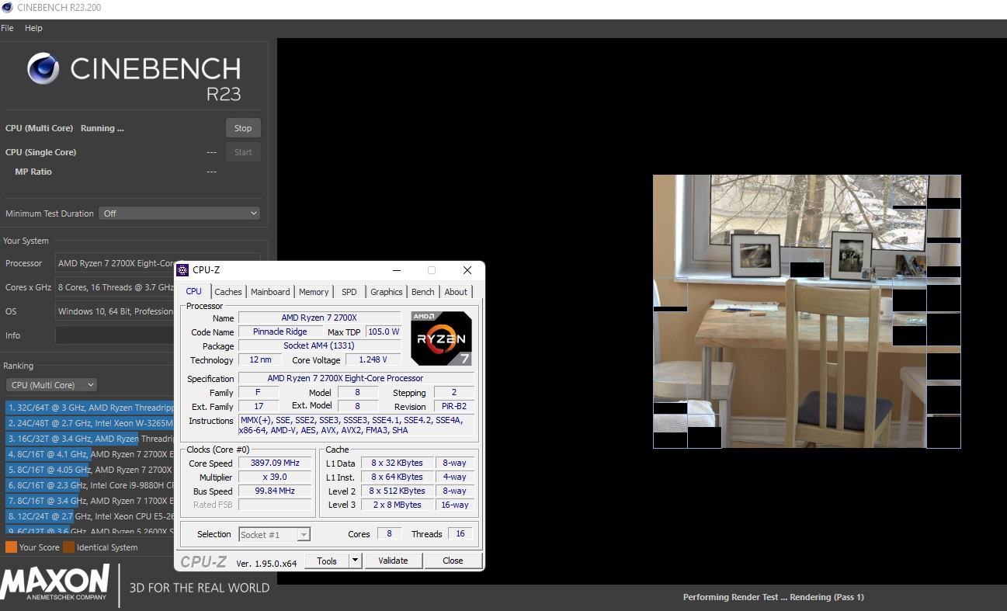Viewport: 1007px width, 611px height.
Task: Click the Info input field in Your System
Action: [x=115, y=335]
